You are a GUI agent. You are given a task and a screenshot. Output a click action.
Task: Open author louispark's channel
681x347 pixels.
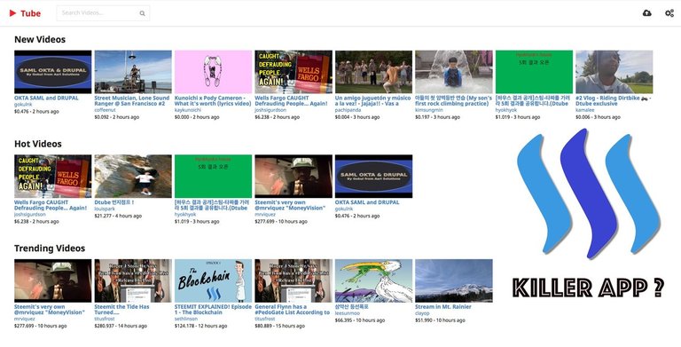point(105,209)
